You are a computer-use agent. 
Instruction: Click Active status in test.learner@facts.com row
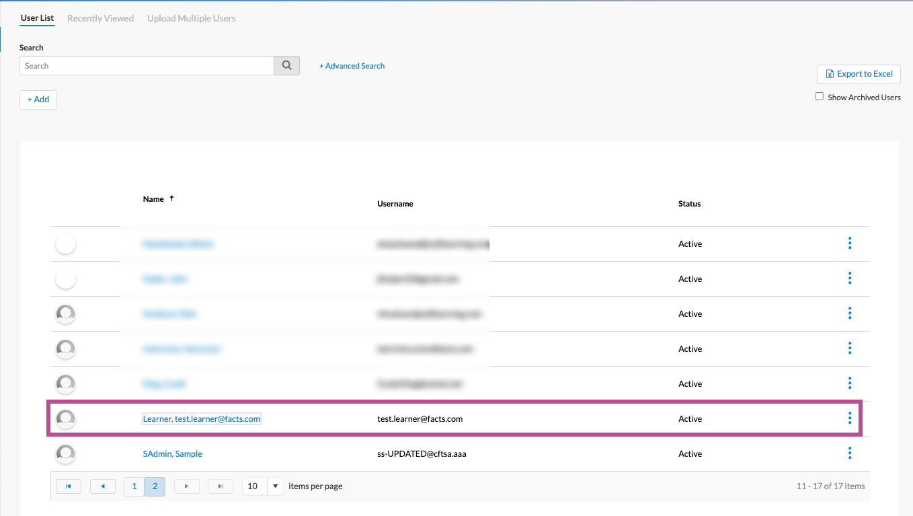tap(690, 418)
